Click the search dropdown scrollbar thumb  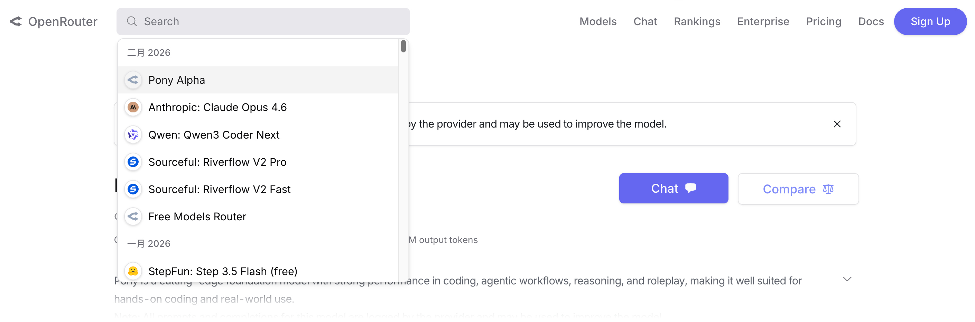(403, 47)
